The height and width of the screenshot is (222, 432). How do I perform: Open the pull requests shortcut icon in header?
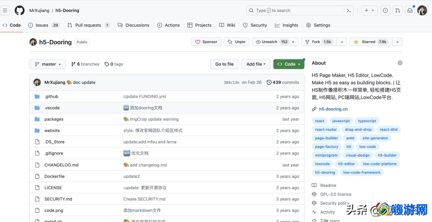pyautogui.click(x=397, y=10)
